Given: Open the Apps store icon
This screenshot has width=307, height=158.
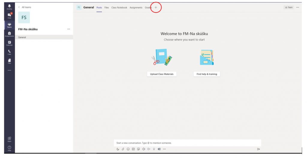Looking at the screenshot, I should [x=9, y=139].
